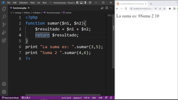Reload the browser page
Viewport: 178px width, 100px height.
click(126, 9)
